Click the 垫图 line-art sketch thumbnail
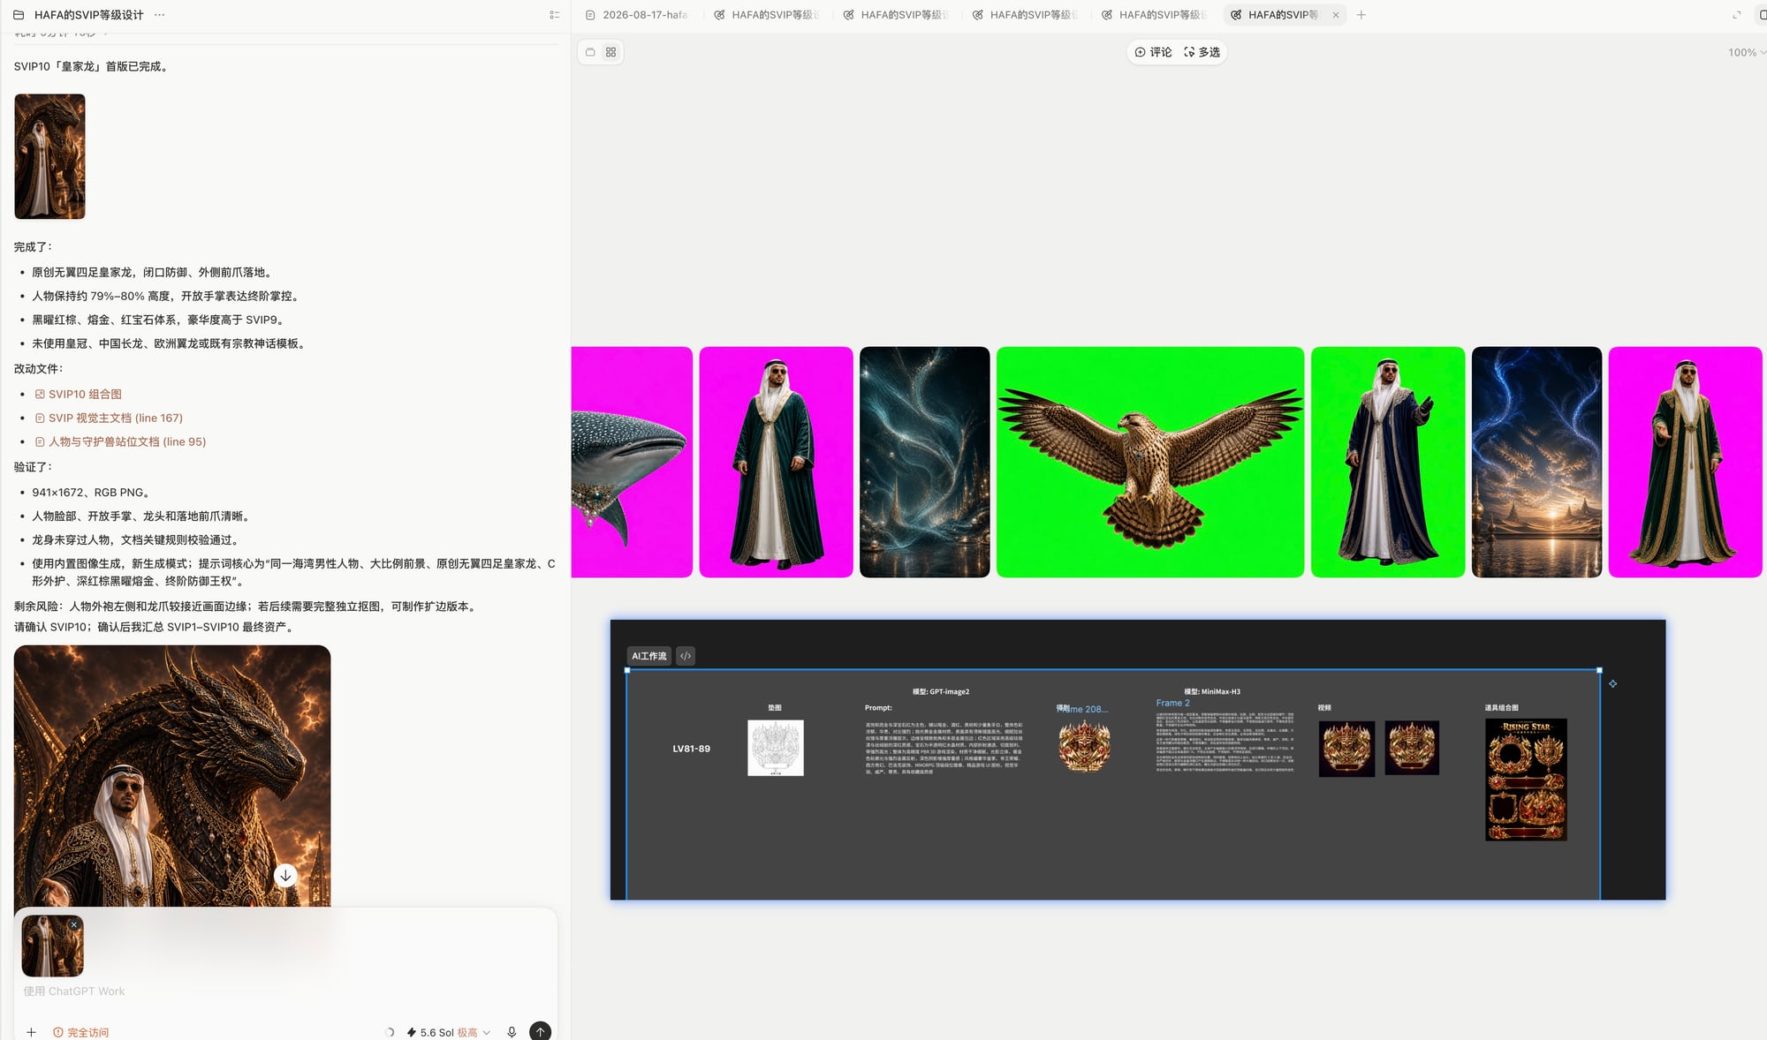Screen dimensions: 1767x1040 click(x=776, y=748)
